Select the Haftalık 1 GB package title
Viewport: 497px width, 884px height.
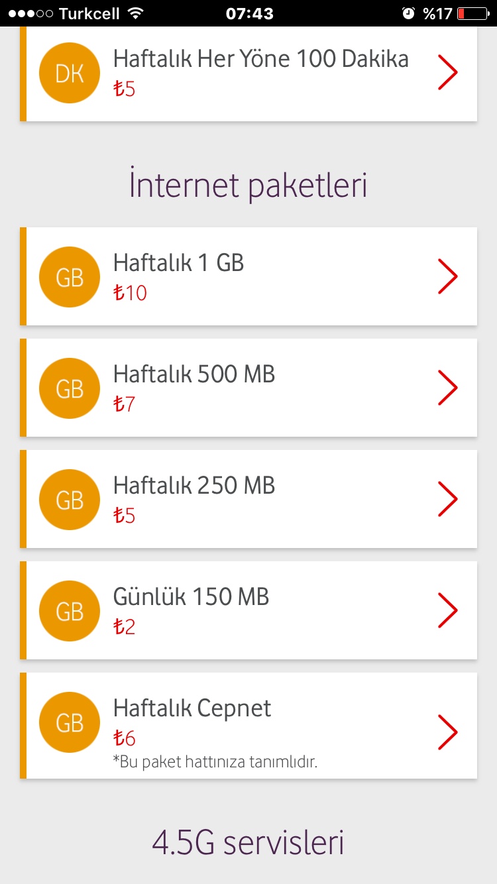tap(179, 263)
